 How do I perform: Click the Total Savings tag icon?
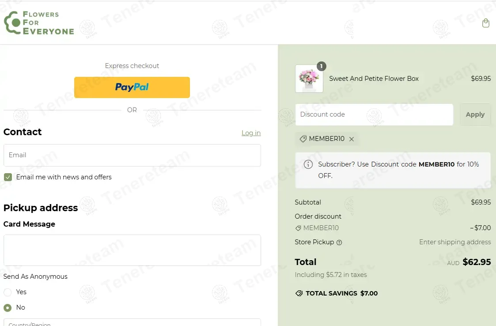[299, 293]
